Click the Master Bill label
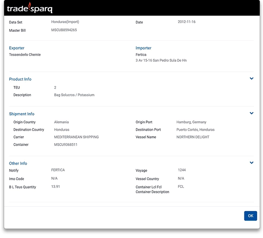Screen dimensions: 263x238 17,31
